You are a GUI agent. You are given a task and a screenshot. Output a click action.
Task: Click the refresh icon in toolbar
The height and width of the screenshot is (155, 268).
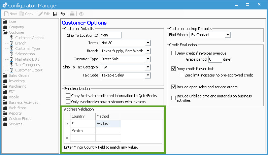[x=81, y=14]
